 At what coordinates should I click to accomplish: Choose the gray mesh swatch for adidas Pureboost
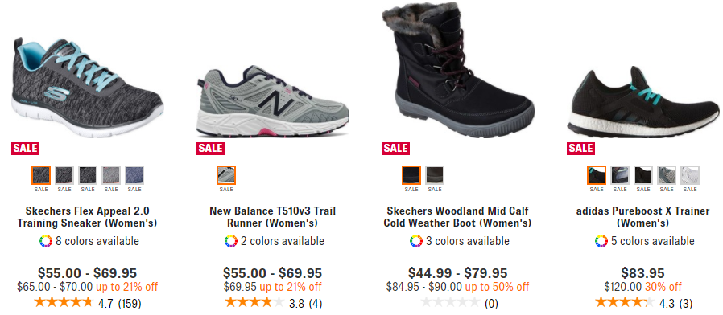coord(667,175)
